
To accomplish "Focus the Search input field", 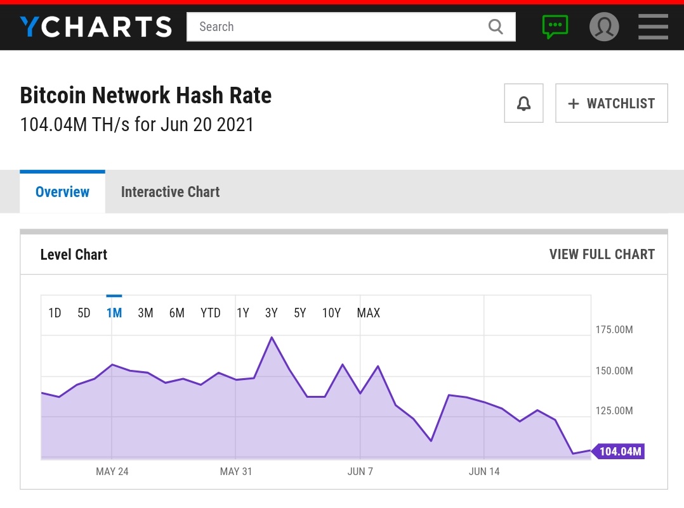I will [351, 27].
